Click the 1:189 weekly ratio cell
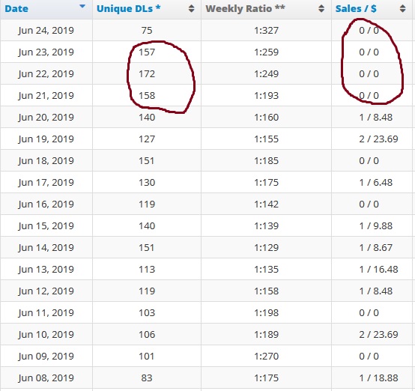The height and width of the screenshot is (391, 415). (266, 334)
